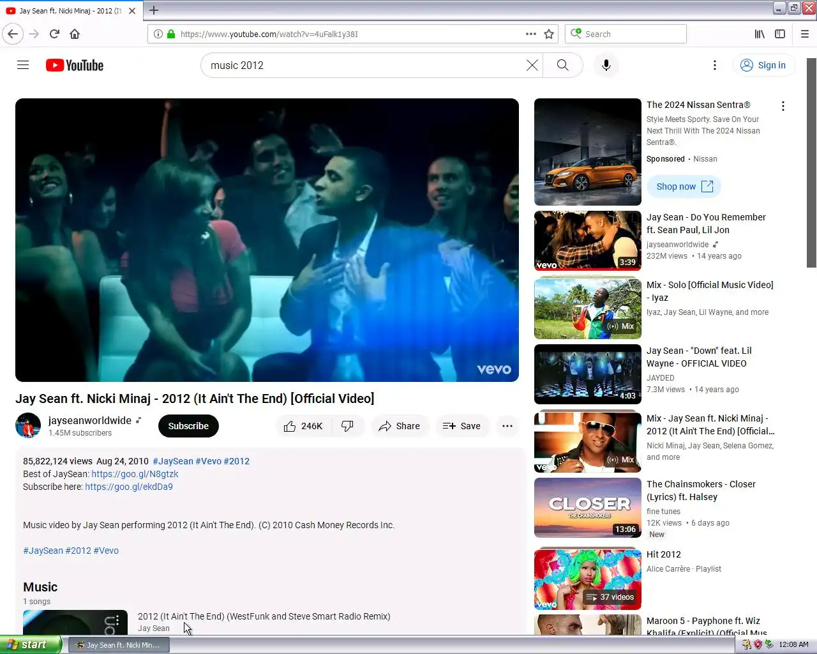Image resolution: width=817 pixels, height=654 pixels.
Task: Save the video to a playlist
Action: tap(462, 426)
